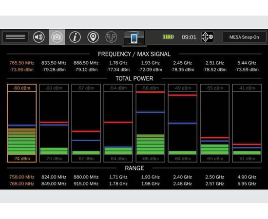Capture screenshot with camera icon
Image resolution: width=268 pixels, height=219 pixels.
[x=57, y=37]
